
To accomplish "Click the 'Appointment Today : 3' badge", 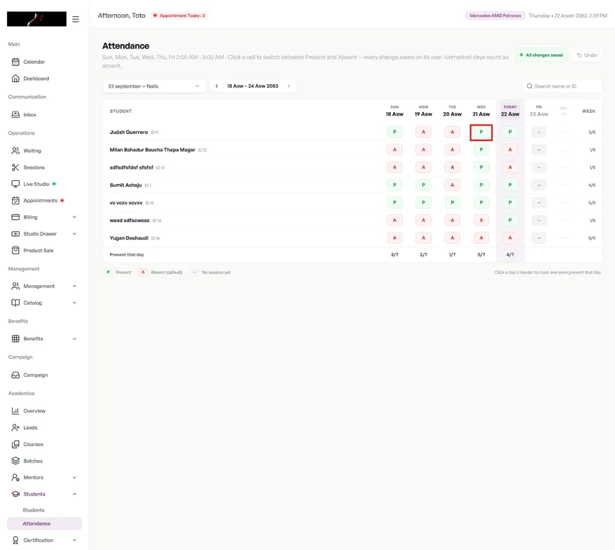I will tap(179, 16).
